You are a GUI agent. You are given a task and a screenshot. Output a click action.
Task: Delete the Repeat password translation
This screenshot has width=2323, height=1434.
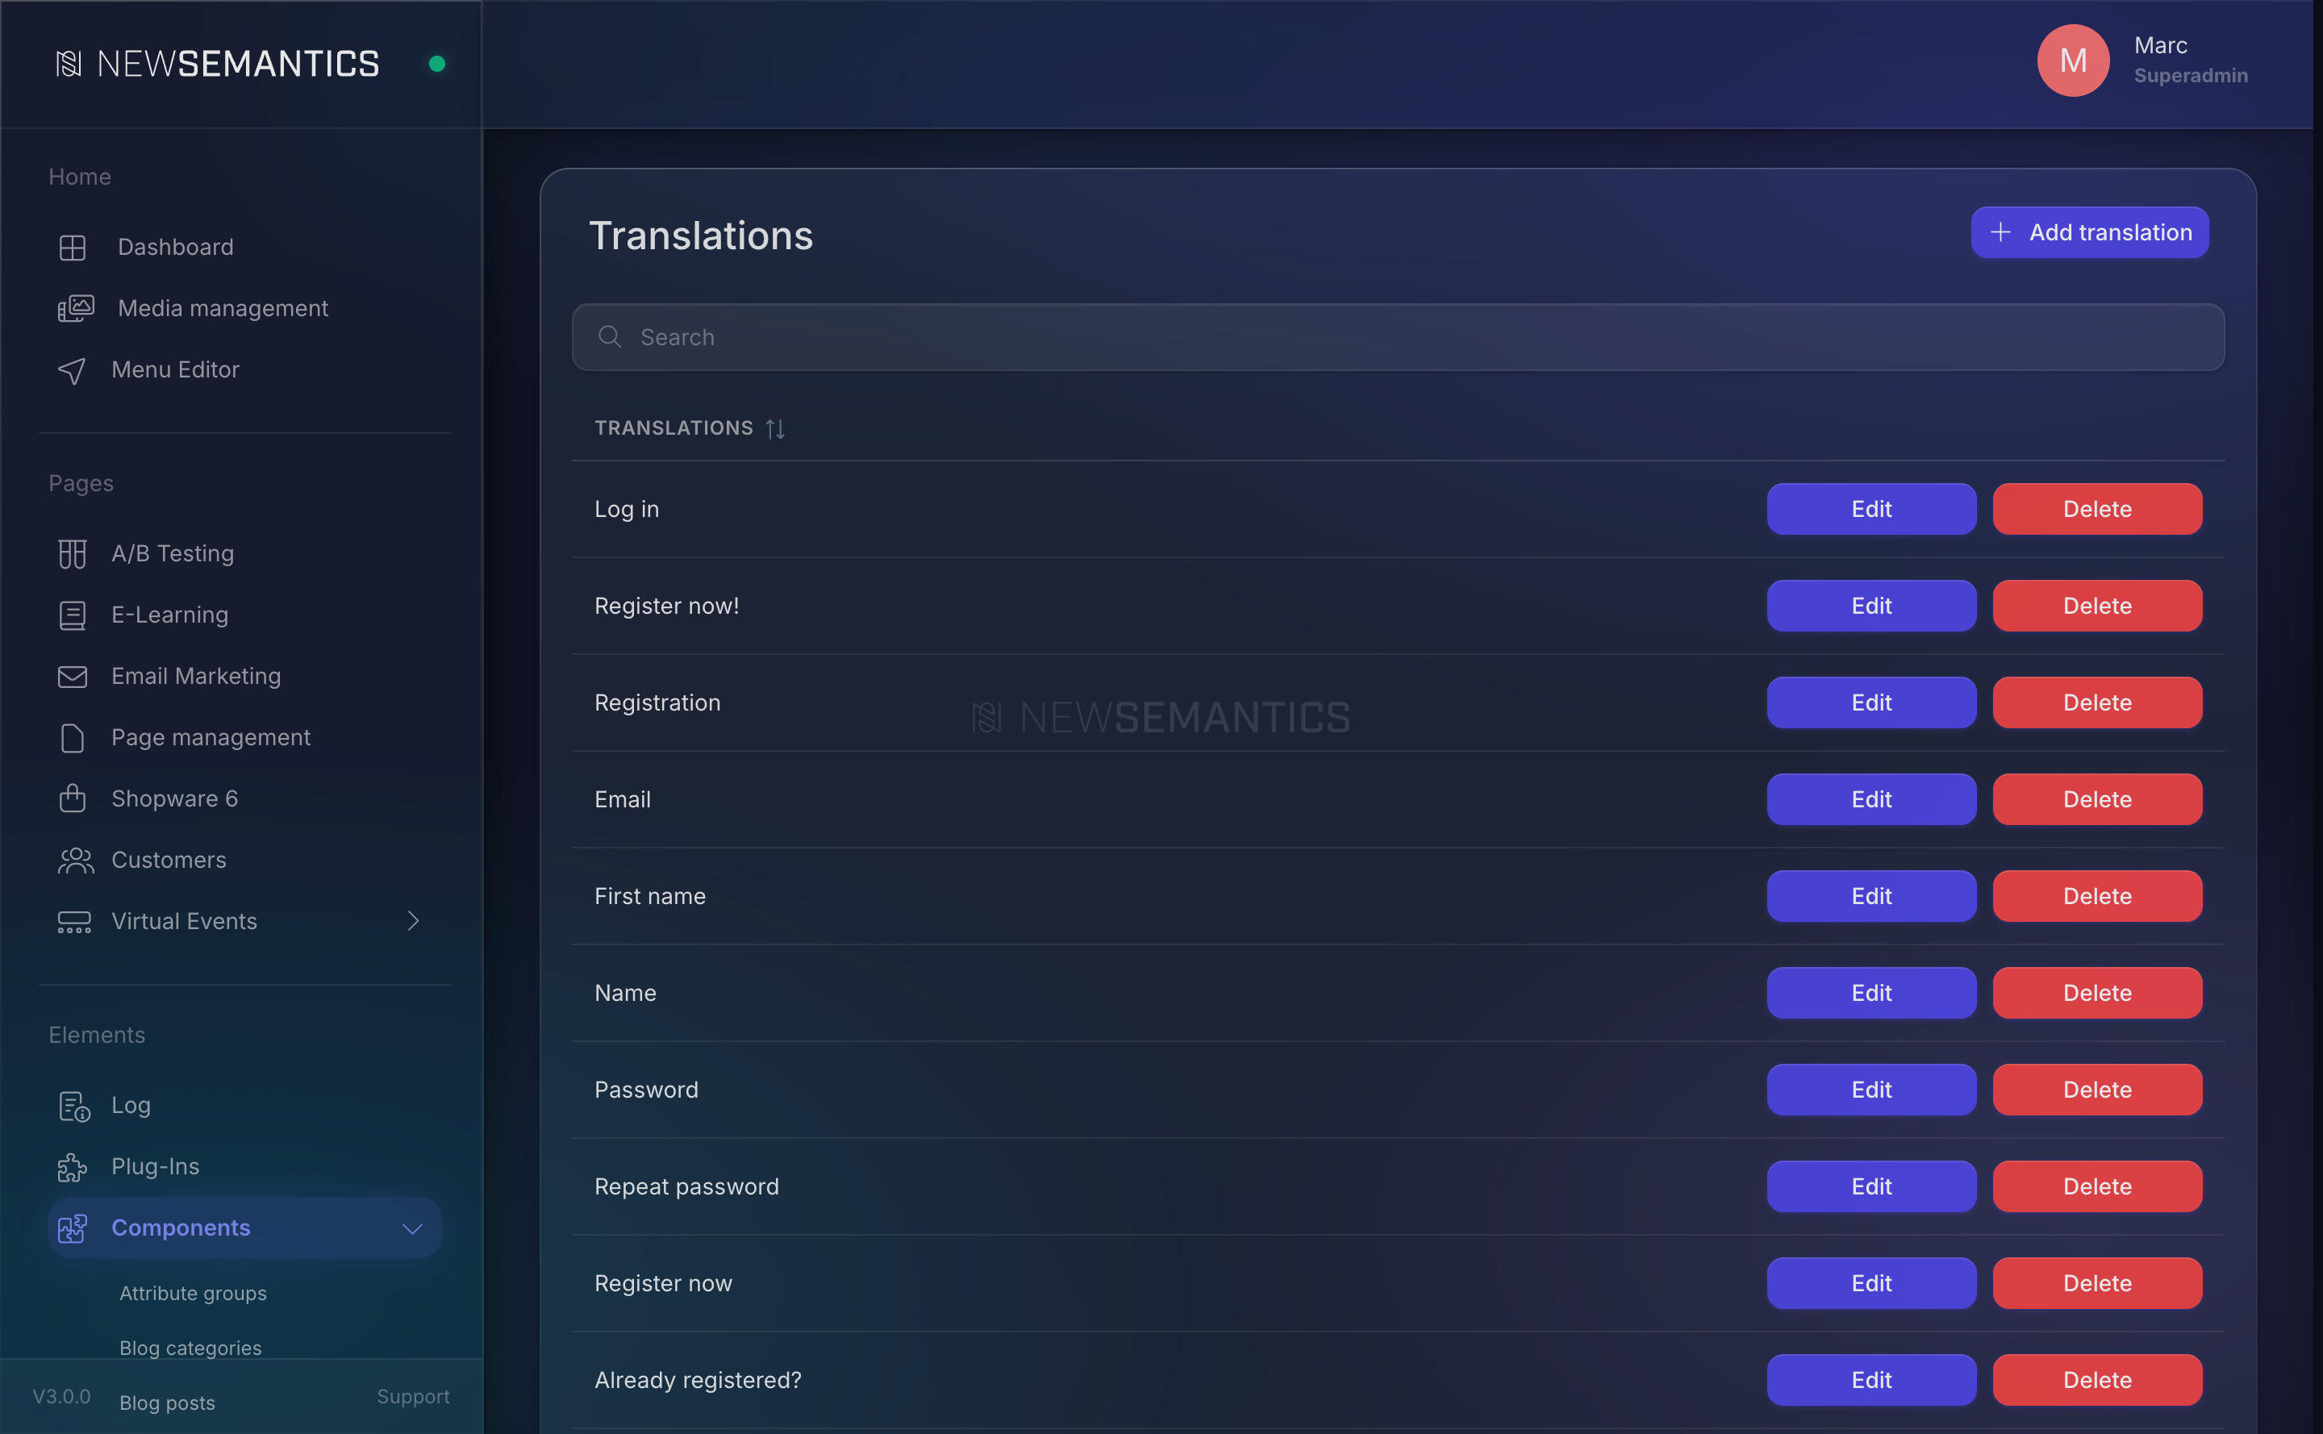click(x=2097, y=1186)
